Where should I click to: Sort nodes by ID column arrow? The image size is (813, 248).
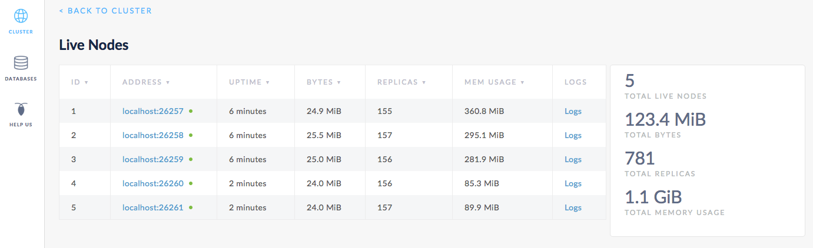point(86,82)
